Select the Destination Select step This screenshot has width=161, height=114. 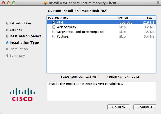point(25,36)
